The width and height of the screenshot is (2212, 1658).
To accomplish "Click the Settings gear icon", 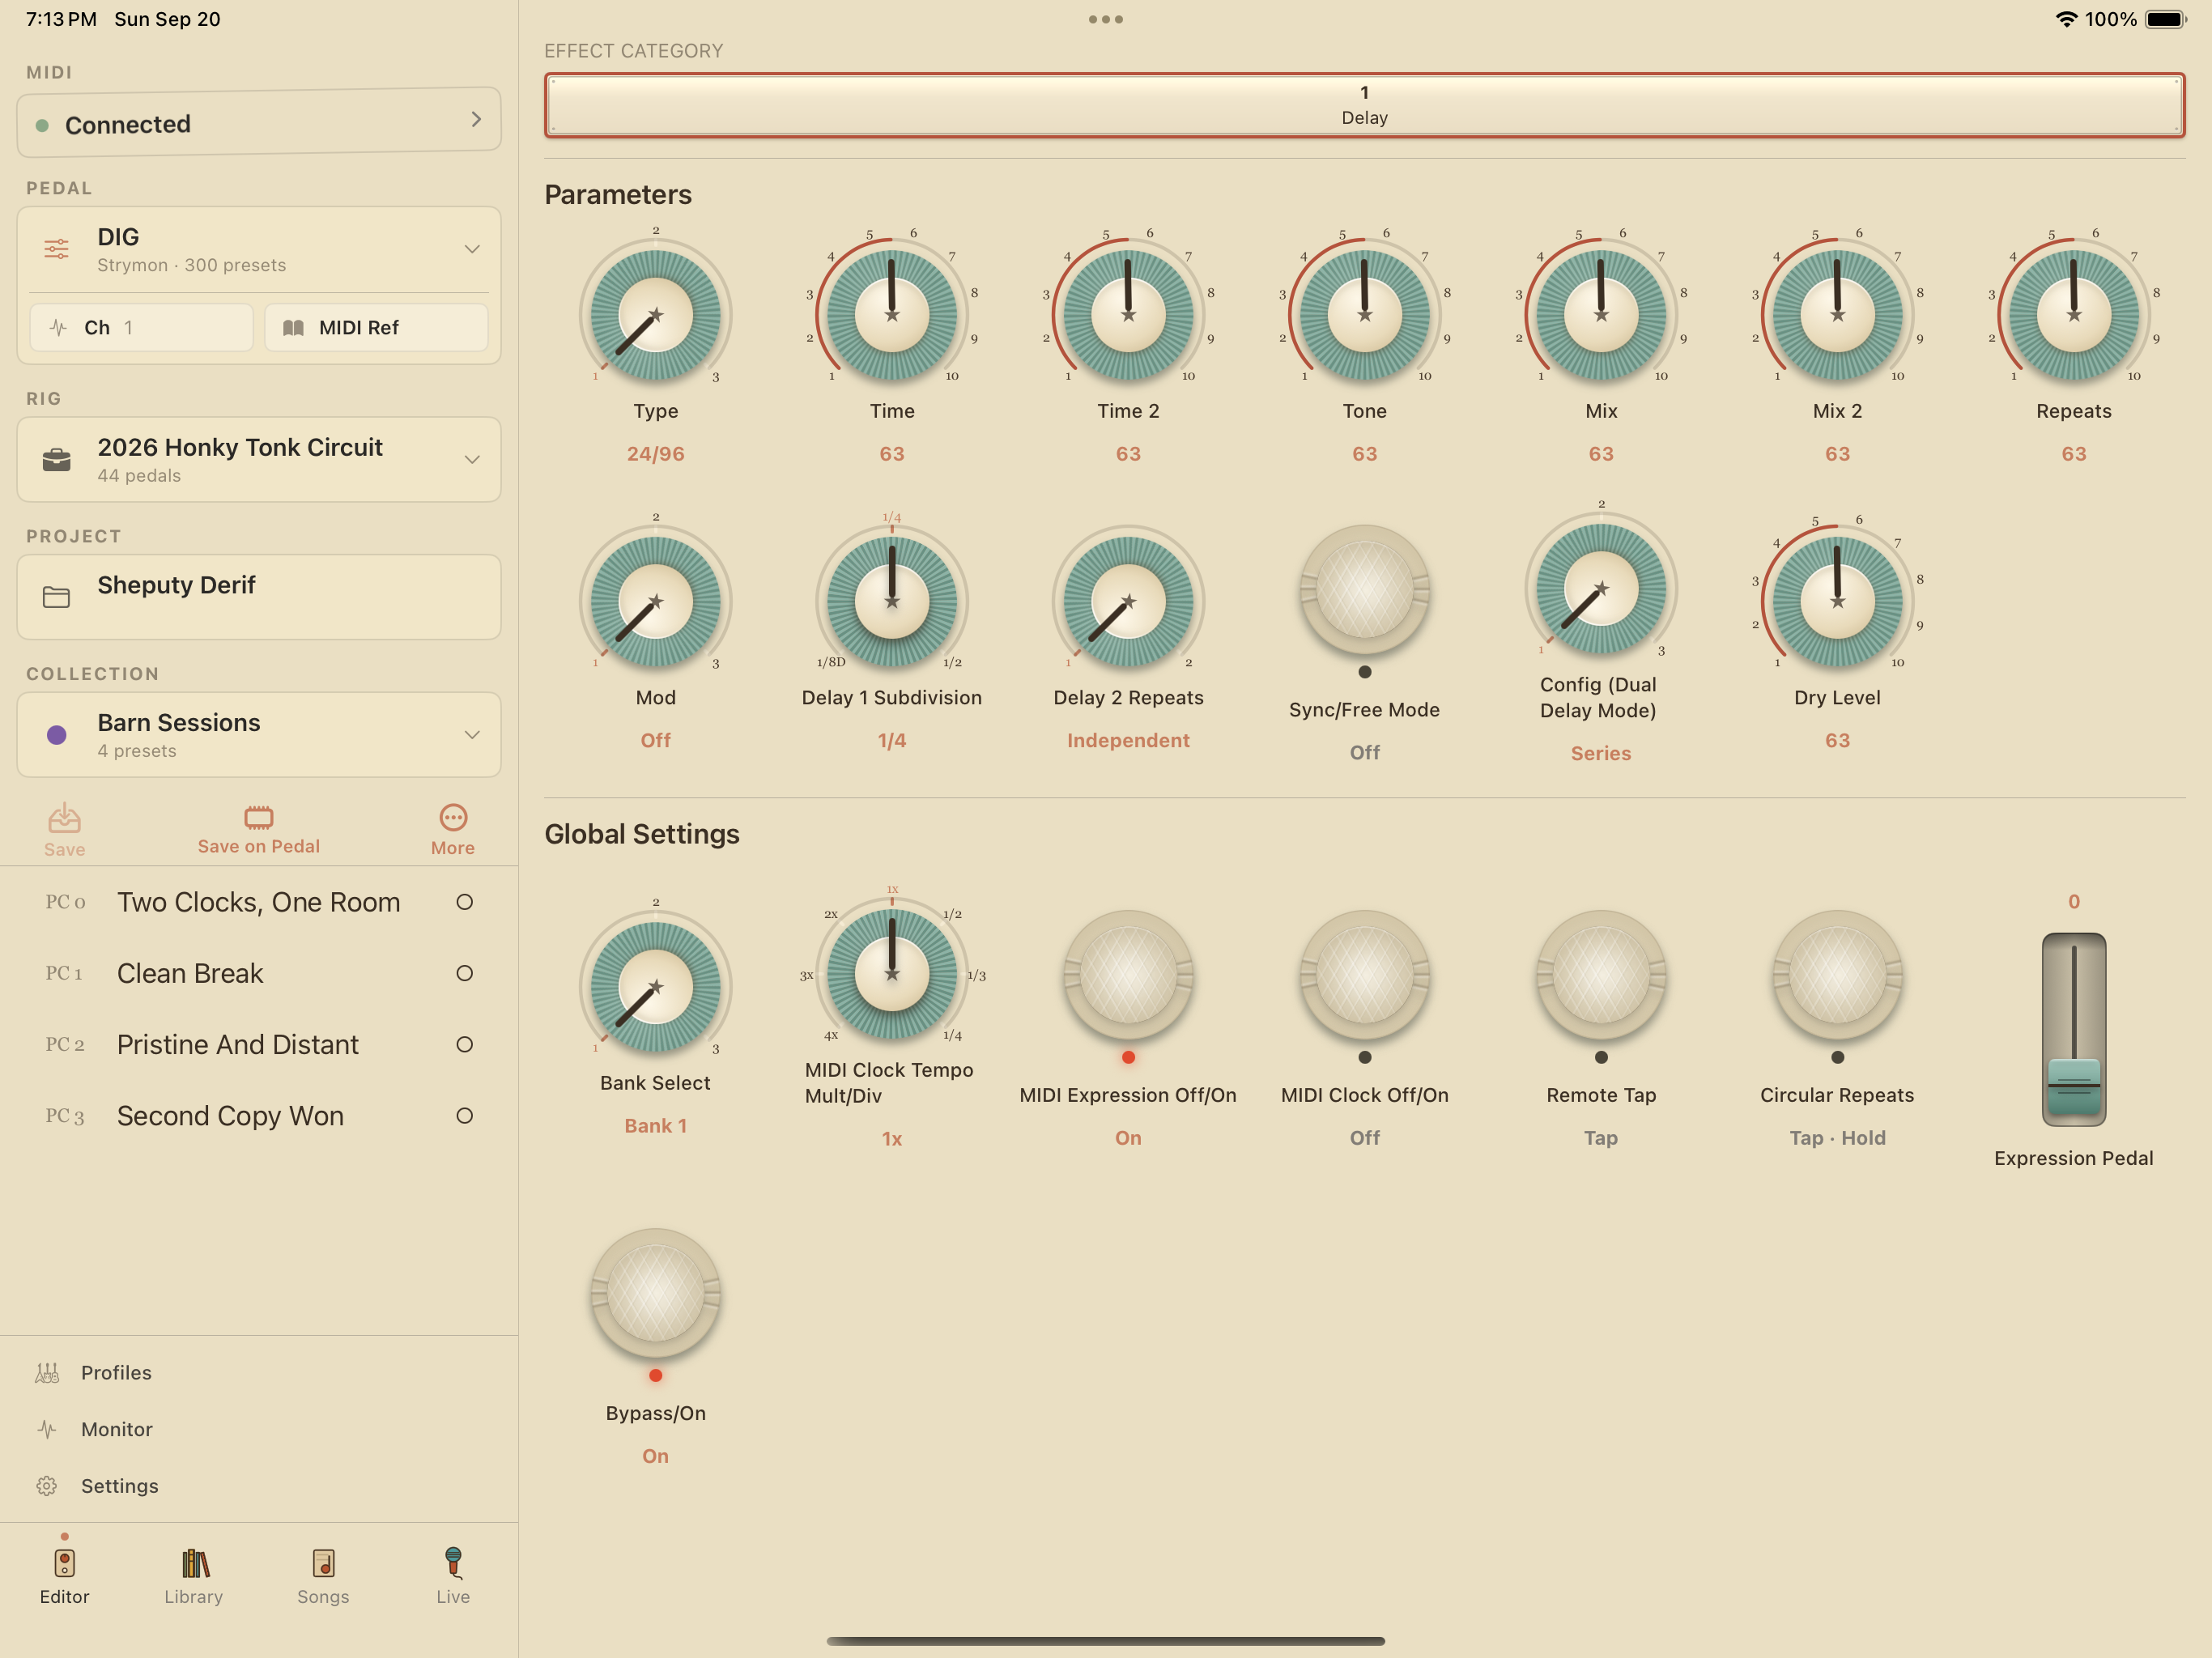I will click(47, 1486).
